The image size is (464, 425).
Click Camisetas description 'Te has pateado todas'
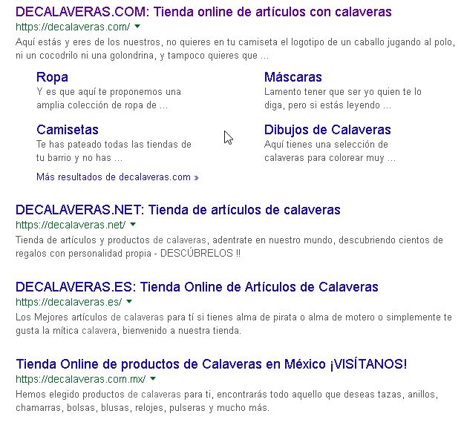click(x=114, y=151)
